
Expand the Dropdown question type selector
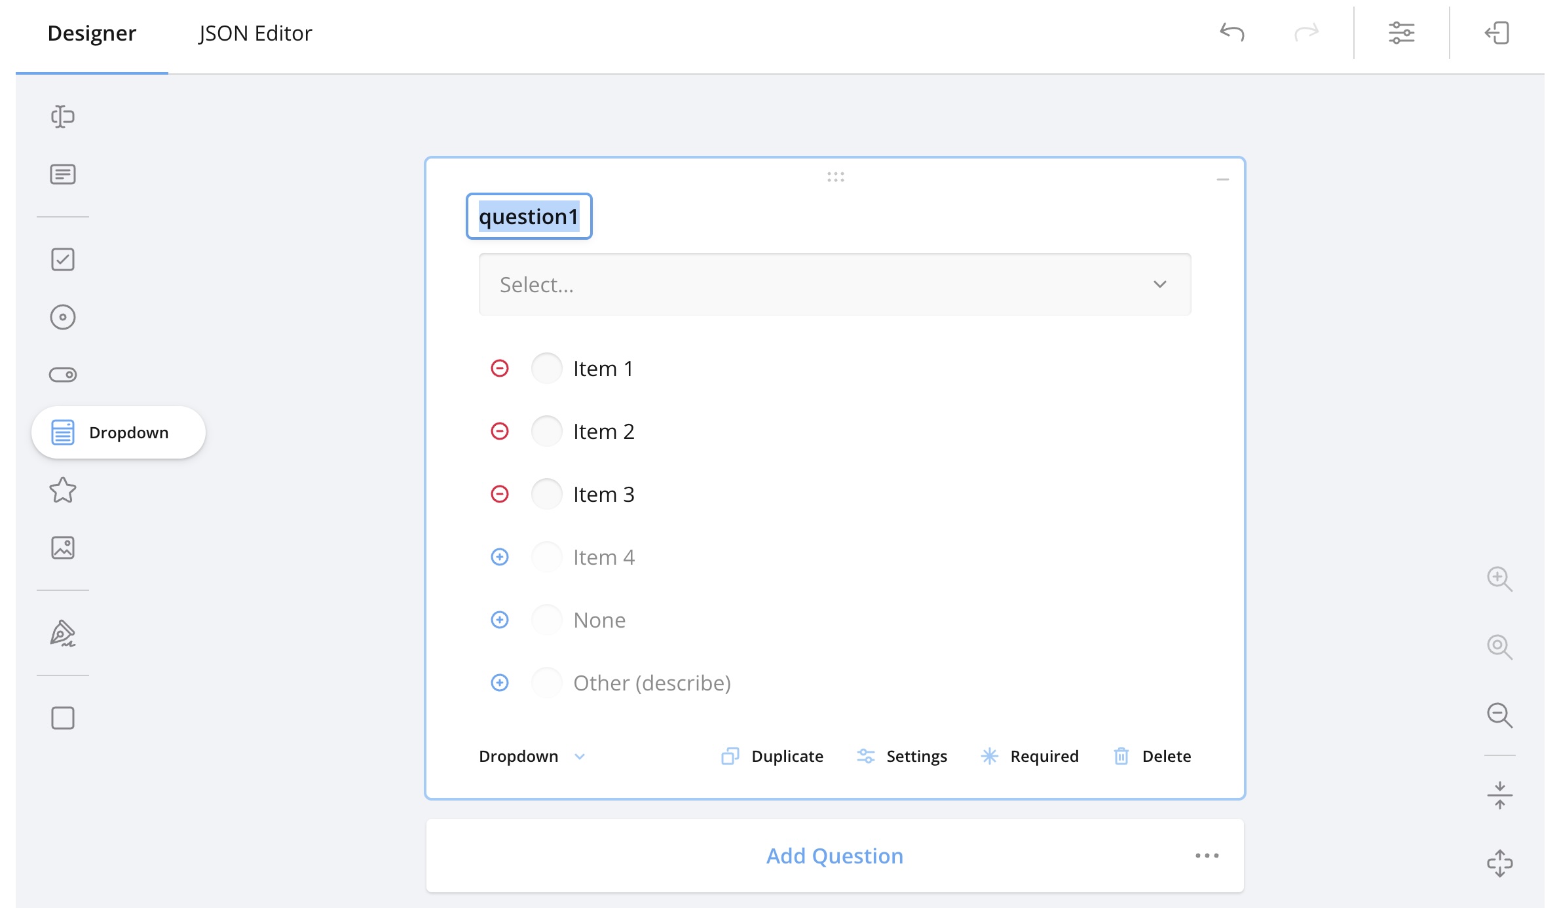[531, 756]
